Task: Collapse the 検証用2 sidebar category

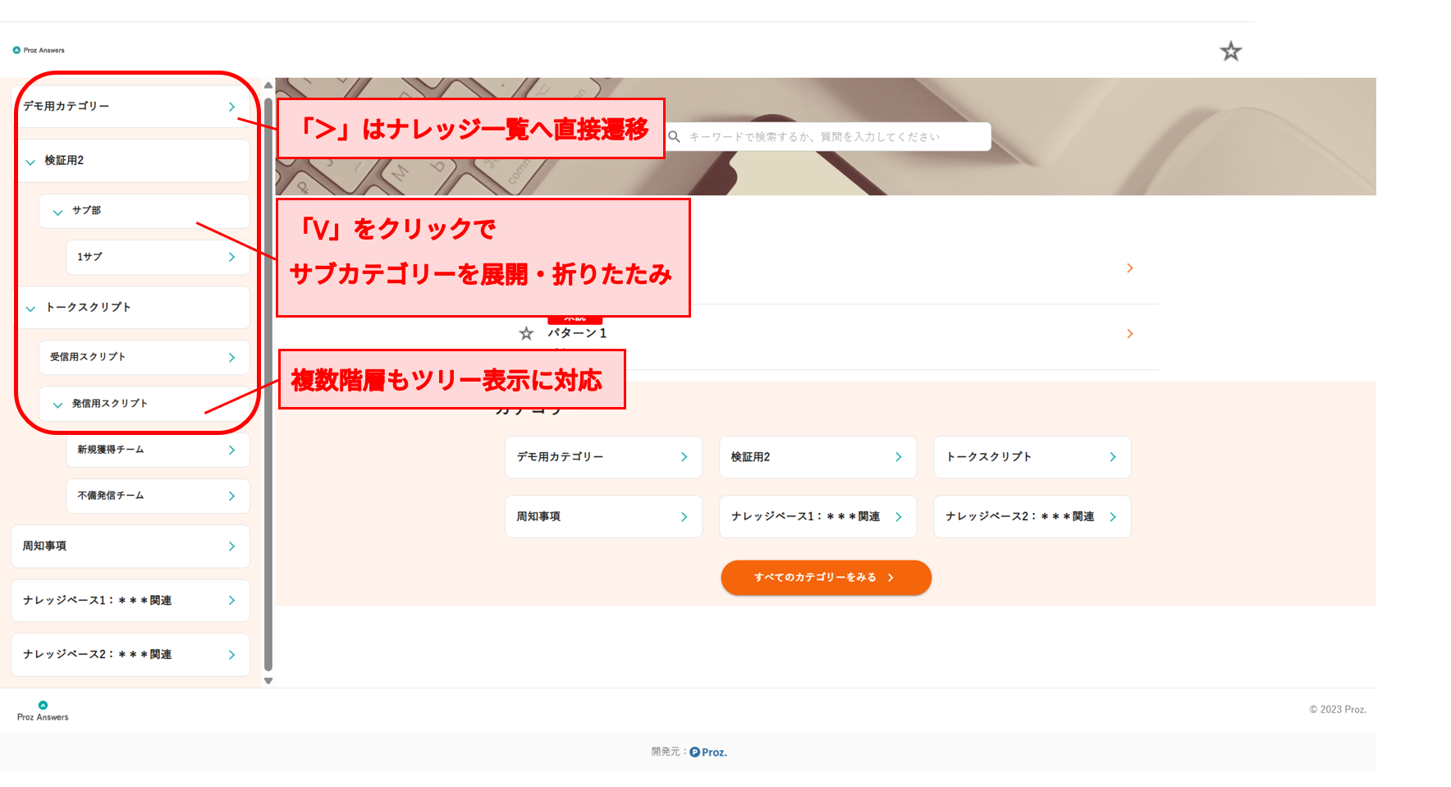Action: pyautogui.click(x=30, y=162)
